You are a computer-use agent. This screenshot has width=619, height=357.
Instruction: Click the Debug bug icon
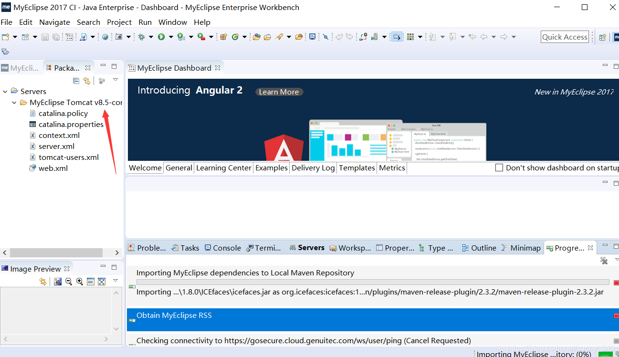pyautogui.click(x=141, y=37)
